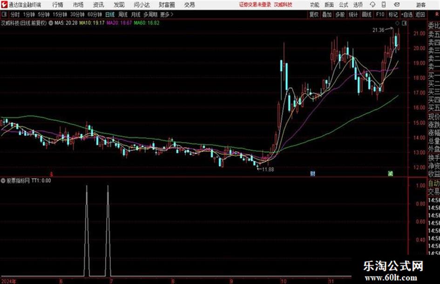The width and height of the screenshot is (440, 284).
Task: Click the 画线 drawing toolbar button
Action: [x=366, y=14]
